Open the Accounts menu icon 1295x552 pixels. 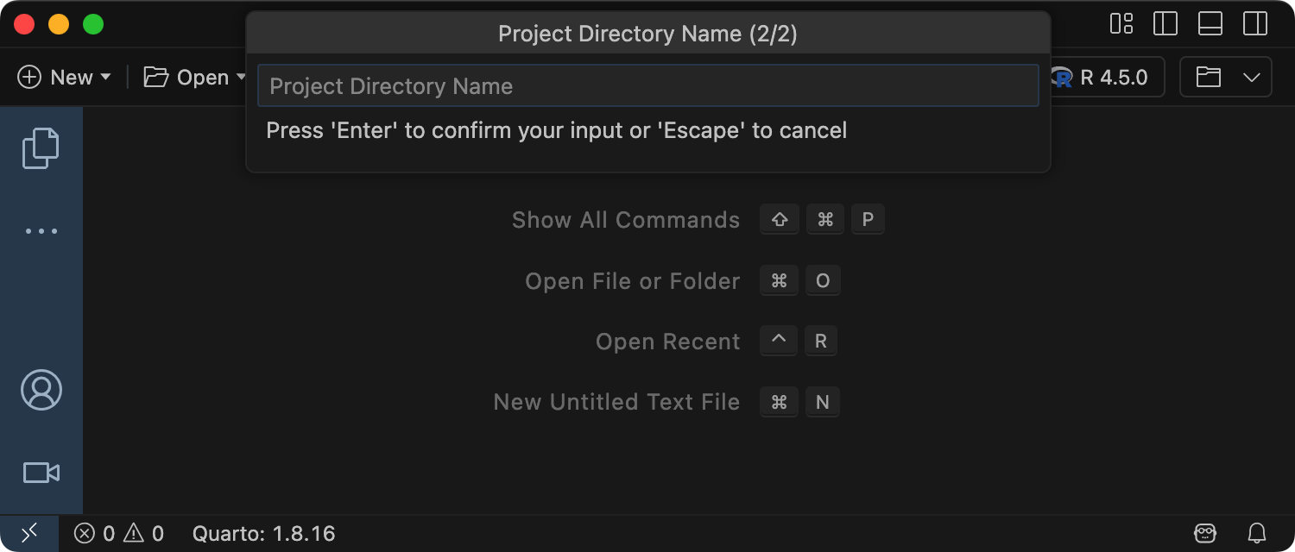(41, 390)
